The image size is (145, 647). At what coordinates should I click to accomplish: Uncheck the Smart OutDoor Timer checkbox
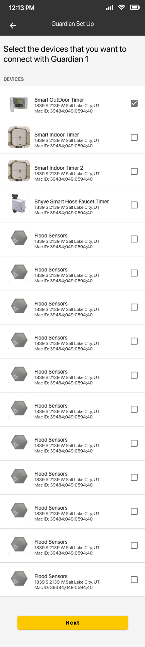click(134, 103)
